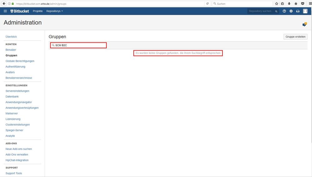The width and height of the screenshot is (312, 177).
Task: Click the 'keine Gruppen gefunden' message text
Action: coord(178,53)
